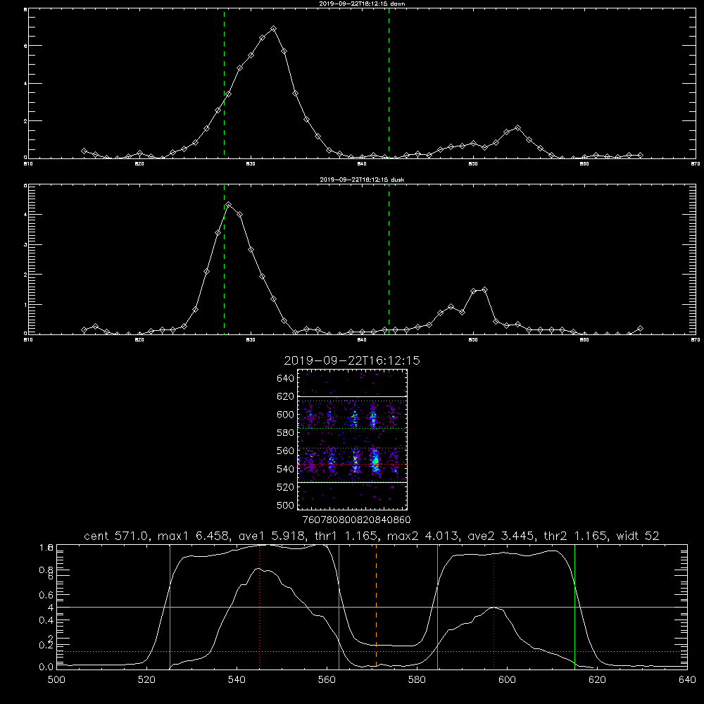The width and height of the screenshot is (704, 704).
Task: Select the 'widt 52' value
Action: click(638, 536)
